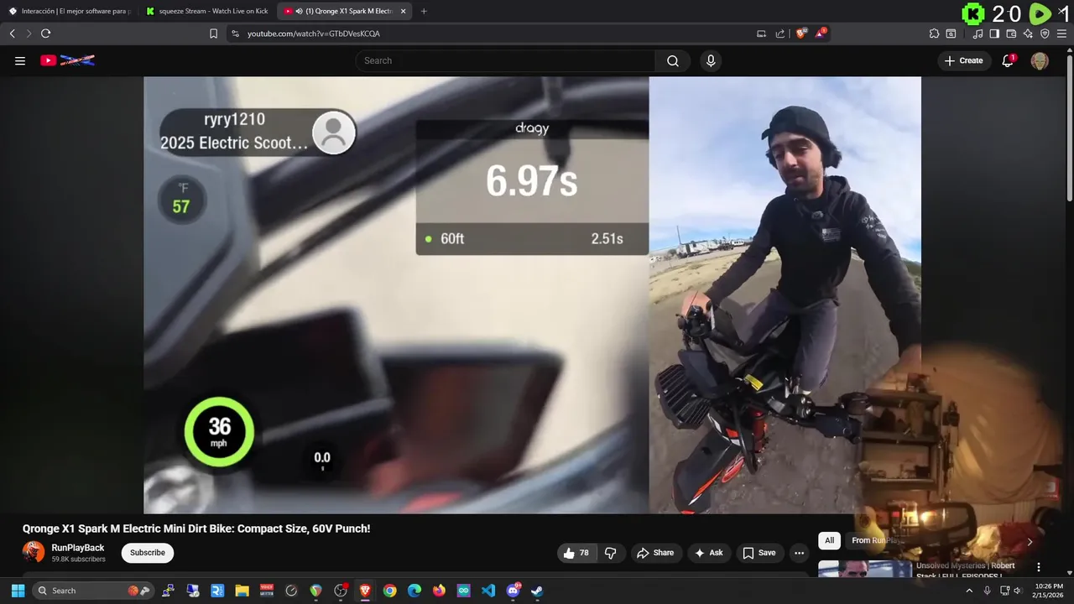This screenshot has height=604, width=1074.
Task: Like the video, showing 78 likes
Action: click(576, 553)
